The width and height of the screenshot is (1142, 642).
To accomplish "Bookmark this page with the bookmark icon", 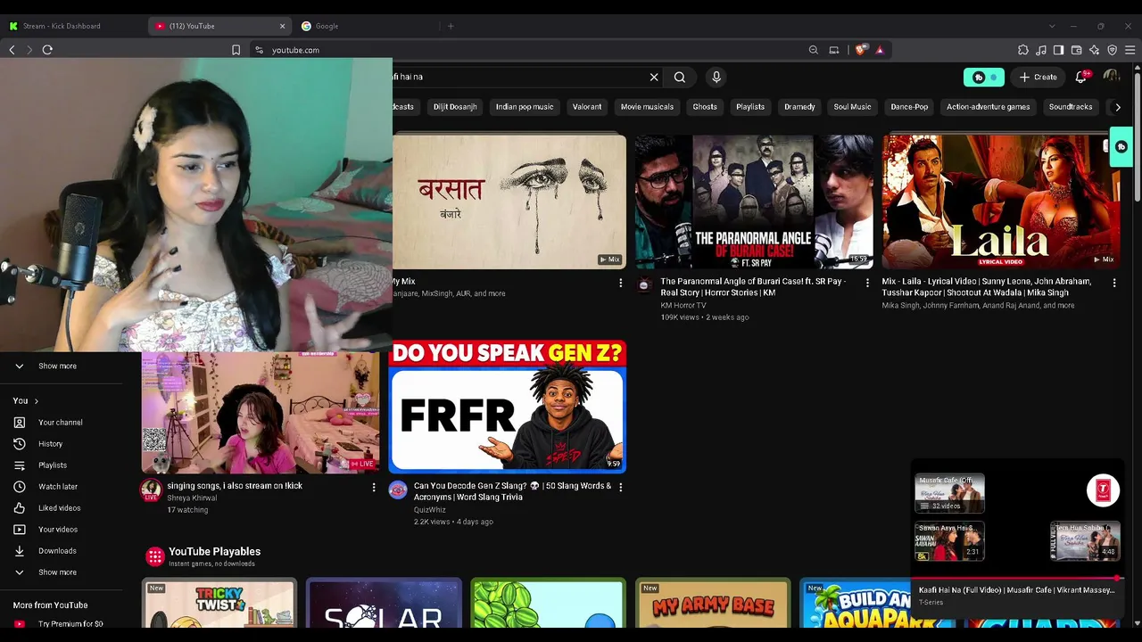I will [x=236, y=50].
